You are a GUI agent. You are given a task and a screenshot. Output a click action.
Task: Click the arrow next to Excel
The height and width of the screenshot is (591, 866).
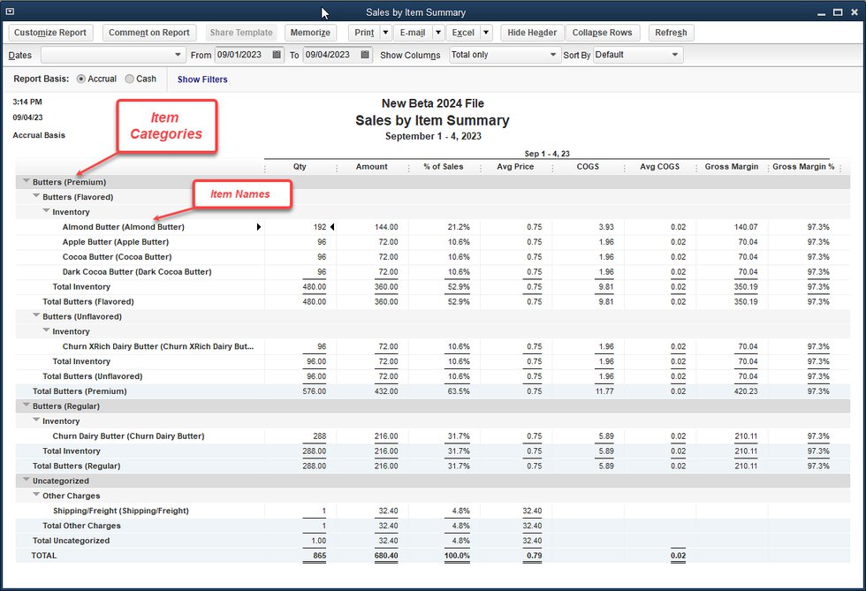[486, 33]
